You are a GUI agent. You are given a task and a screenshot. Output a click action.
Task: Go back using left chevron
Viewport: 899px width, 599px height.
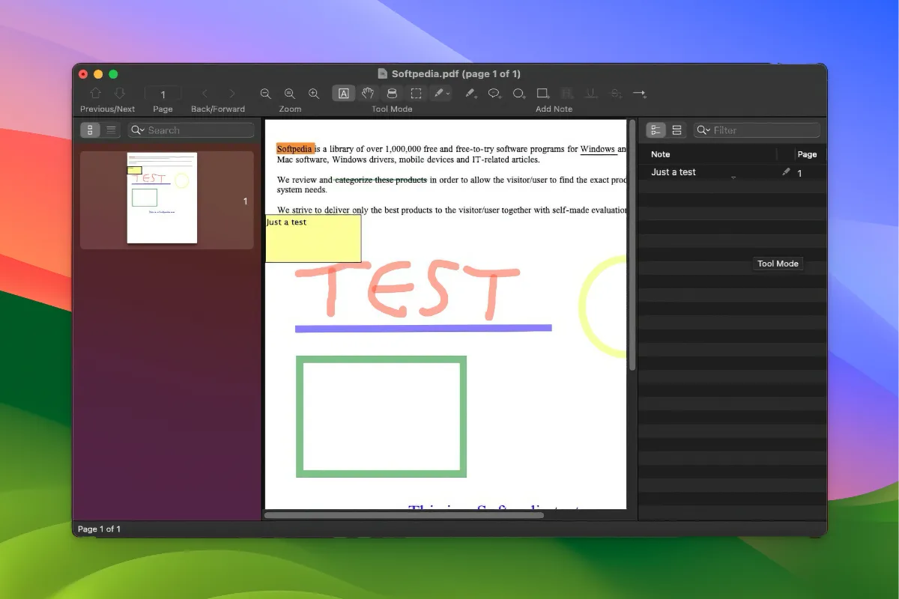click(205, 94)
